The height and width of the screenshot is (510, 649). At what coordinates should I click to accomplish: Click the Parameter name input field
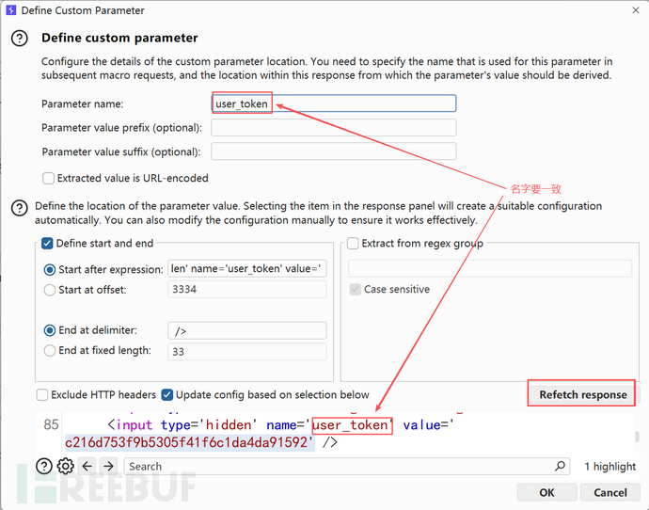click(334, 104)
